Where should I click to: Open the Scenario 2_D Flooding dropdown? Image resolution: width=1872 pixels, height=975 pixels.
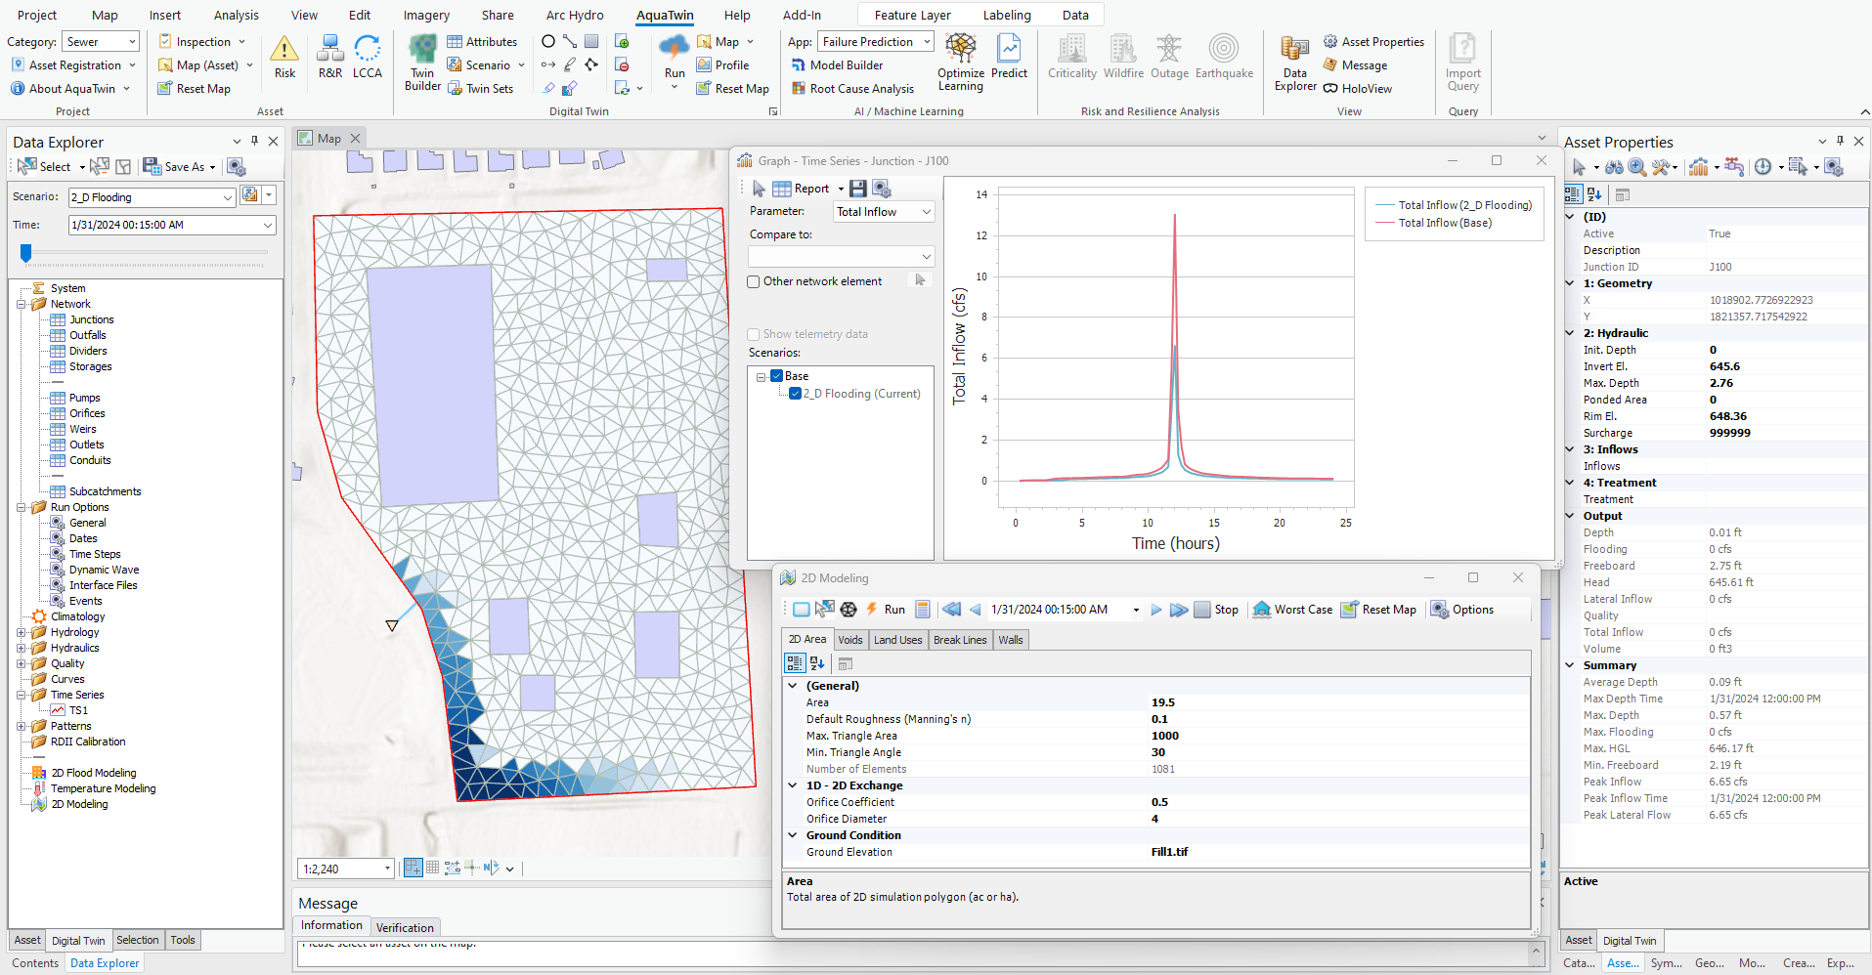(227, 197)
